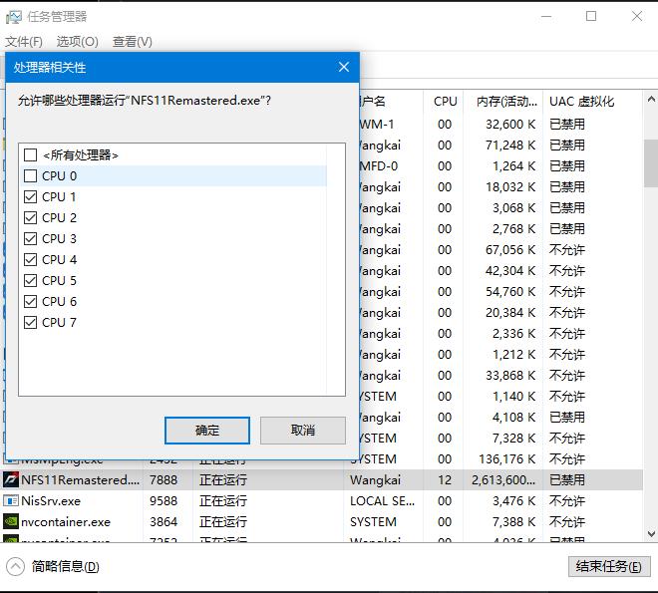
Task: Sort by the 内存(活动...) column header
Action: point(506,101)
